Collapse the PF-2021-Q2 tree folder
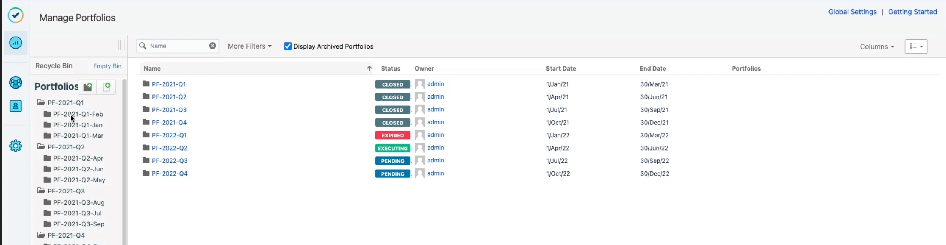Image resolution: width=946 pixels, height=245 pixels. click(x=41, y=147)
